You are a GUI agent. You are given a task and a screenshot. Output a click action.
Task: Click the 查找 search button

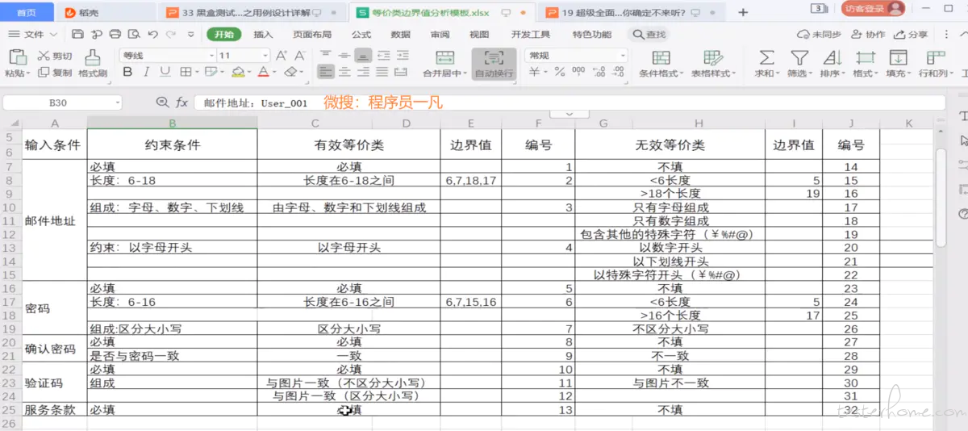[650, 35]
